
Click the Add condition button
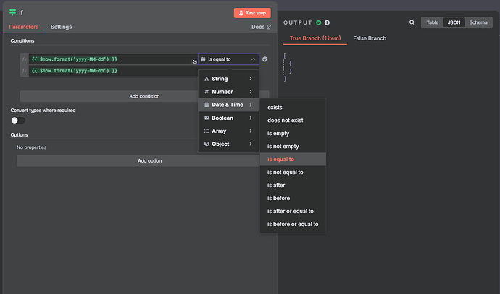click(x=144, y=96)
